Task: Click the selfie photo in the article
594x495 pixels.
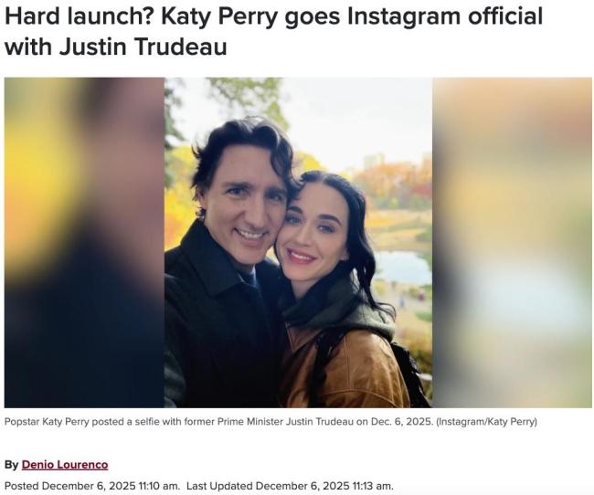Action: [298, 242]
